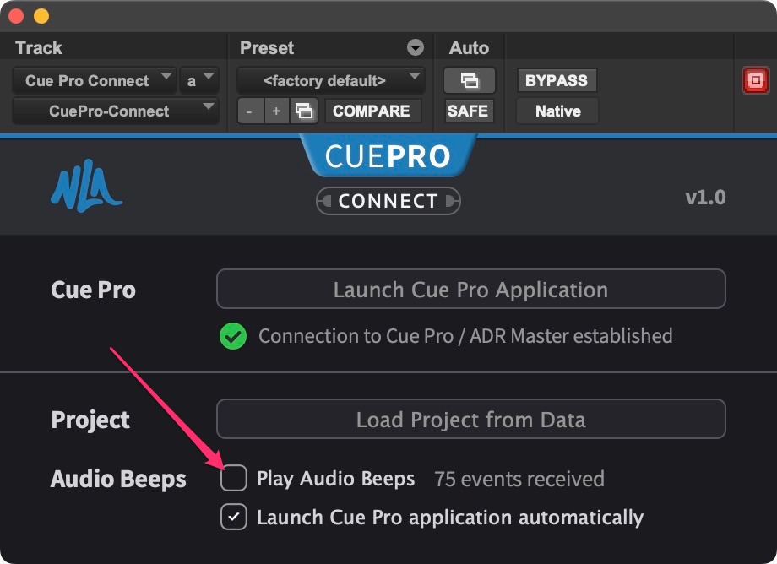Click the v1.0 version text
The height and width of the screenshot is (564, 777).
pyautogui.click(x=706, y=197)
